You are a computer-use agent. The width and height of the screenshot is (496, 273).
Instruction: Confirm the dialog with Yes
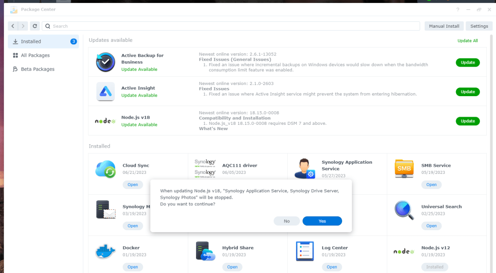pyautogui.click(x=322, y=221)
